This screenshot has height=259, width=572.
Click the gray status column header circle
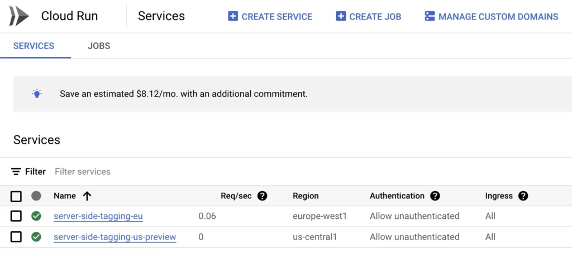click(x=36, y=196)
